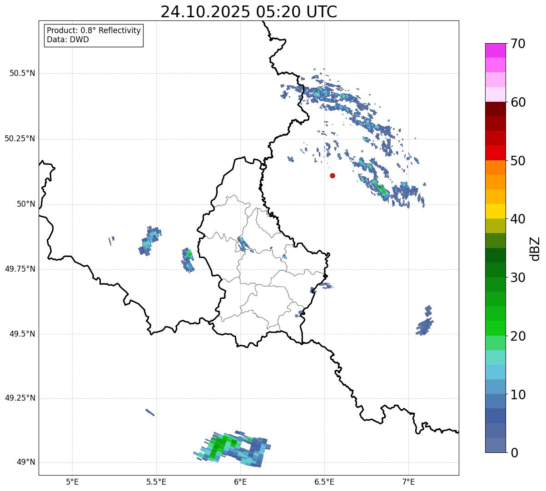Click the colorbar value 50

(x=518, y=161)
